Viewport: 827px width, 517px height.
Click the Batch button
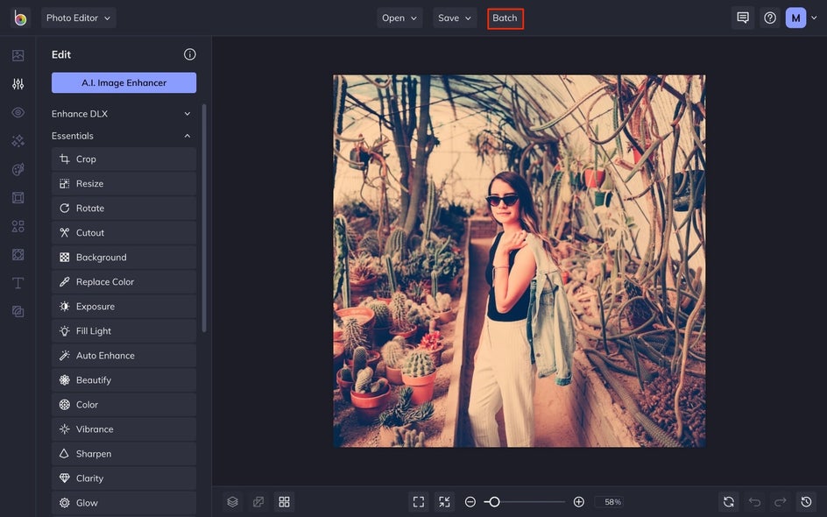coord(505,18)
